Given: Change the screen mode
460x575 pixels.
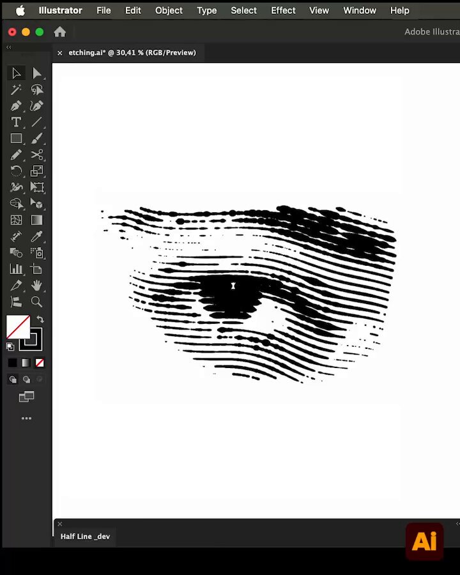Looking at the screenshot, I should tap(26, 396).
